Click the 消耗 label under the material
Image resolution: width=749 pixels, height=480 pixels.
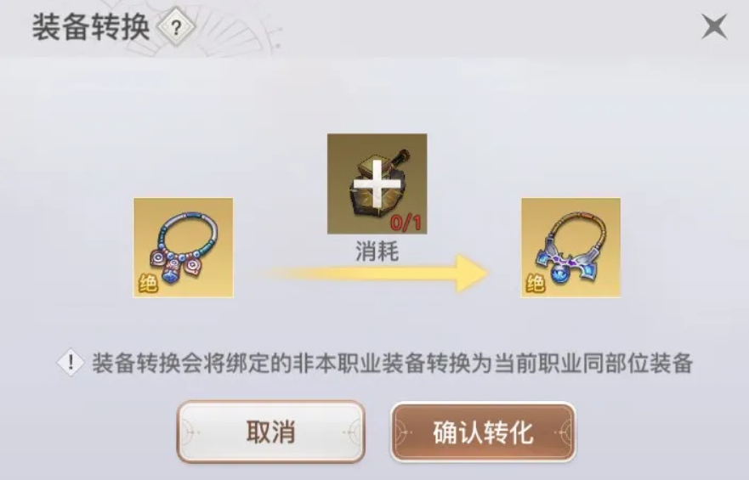click(377, 251)
